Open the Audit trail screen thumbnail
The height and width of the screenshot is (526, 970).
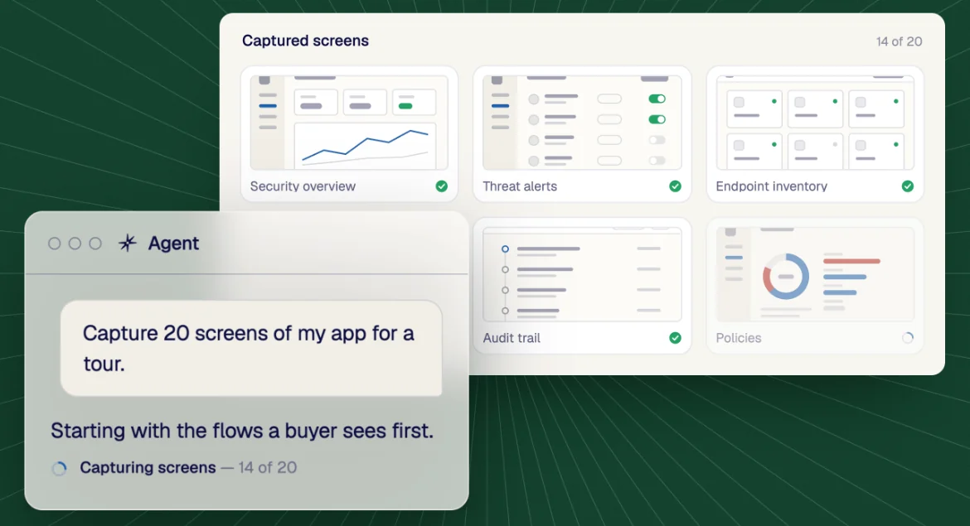click(581, 274)
